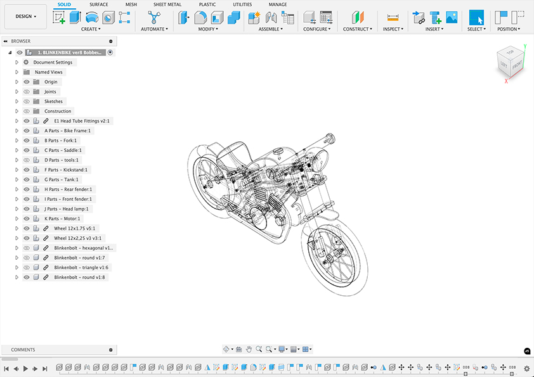Select the Create Sketch tool
Screen dimensions: 534x377
point(58,17)
